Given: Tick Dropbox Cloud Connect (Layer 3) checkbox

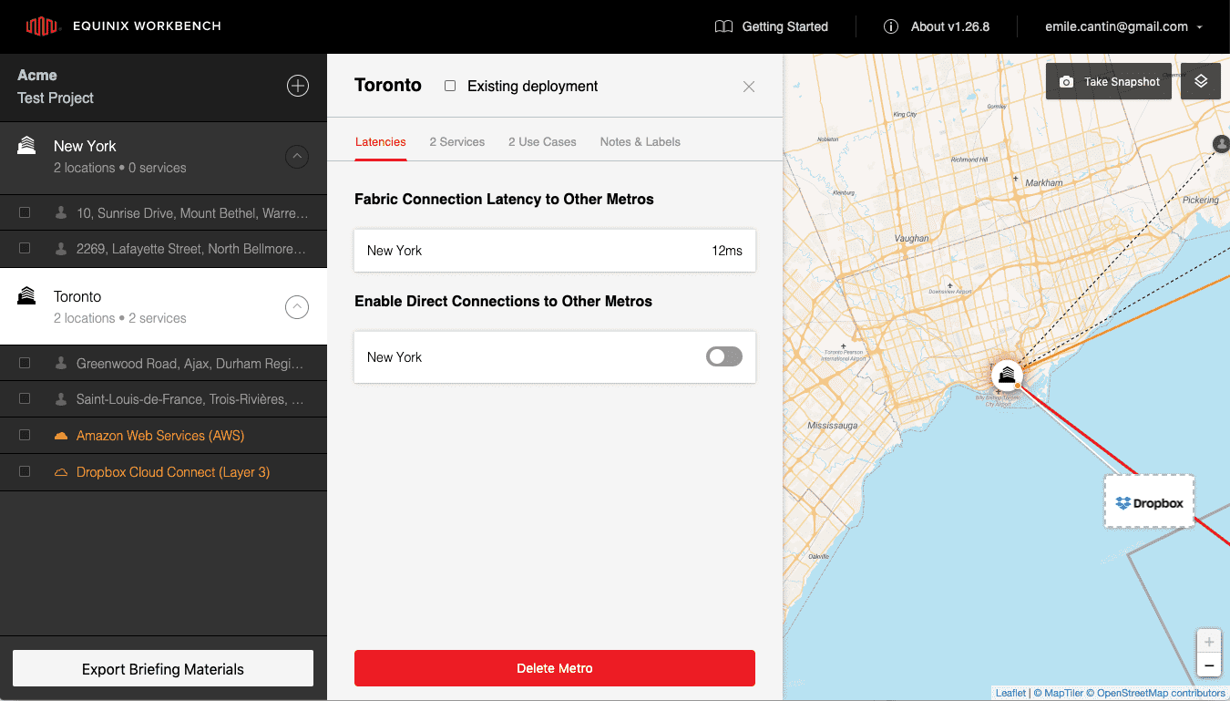Looking at the screenshot, I should coord(25,472).
